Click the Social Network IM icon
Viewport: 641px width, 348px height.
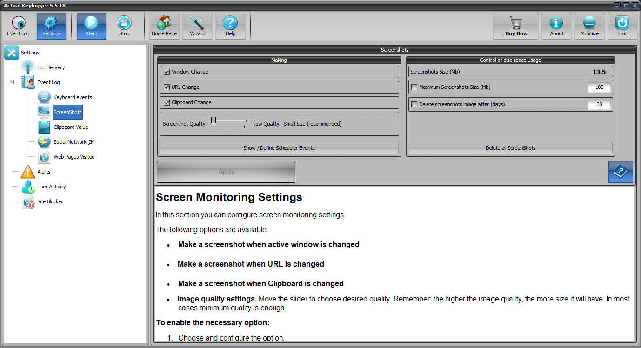point(44,142)
